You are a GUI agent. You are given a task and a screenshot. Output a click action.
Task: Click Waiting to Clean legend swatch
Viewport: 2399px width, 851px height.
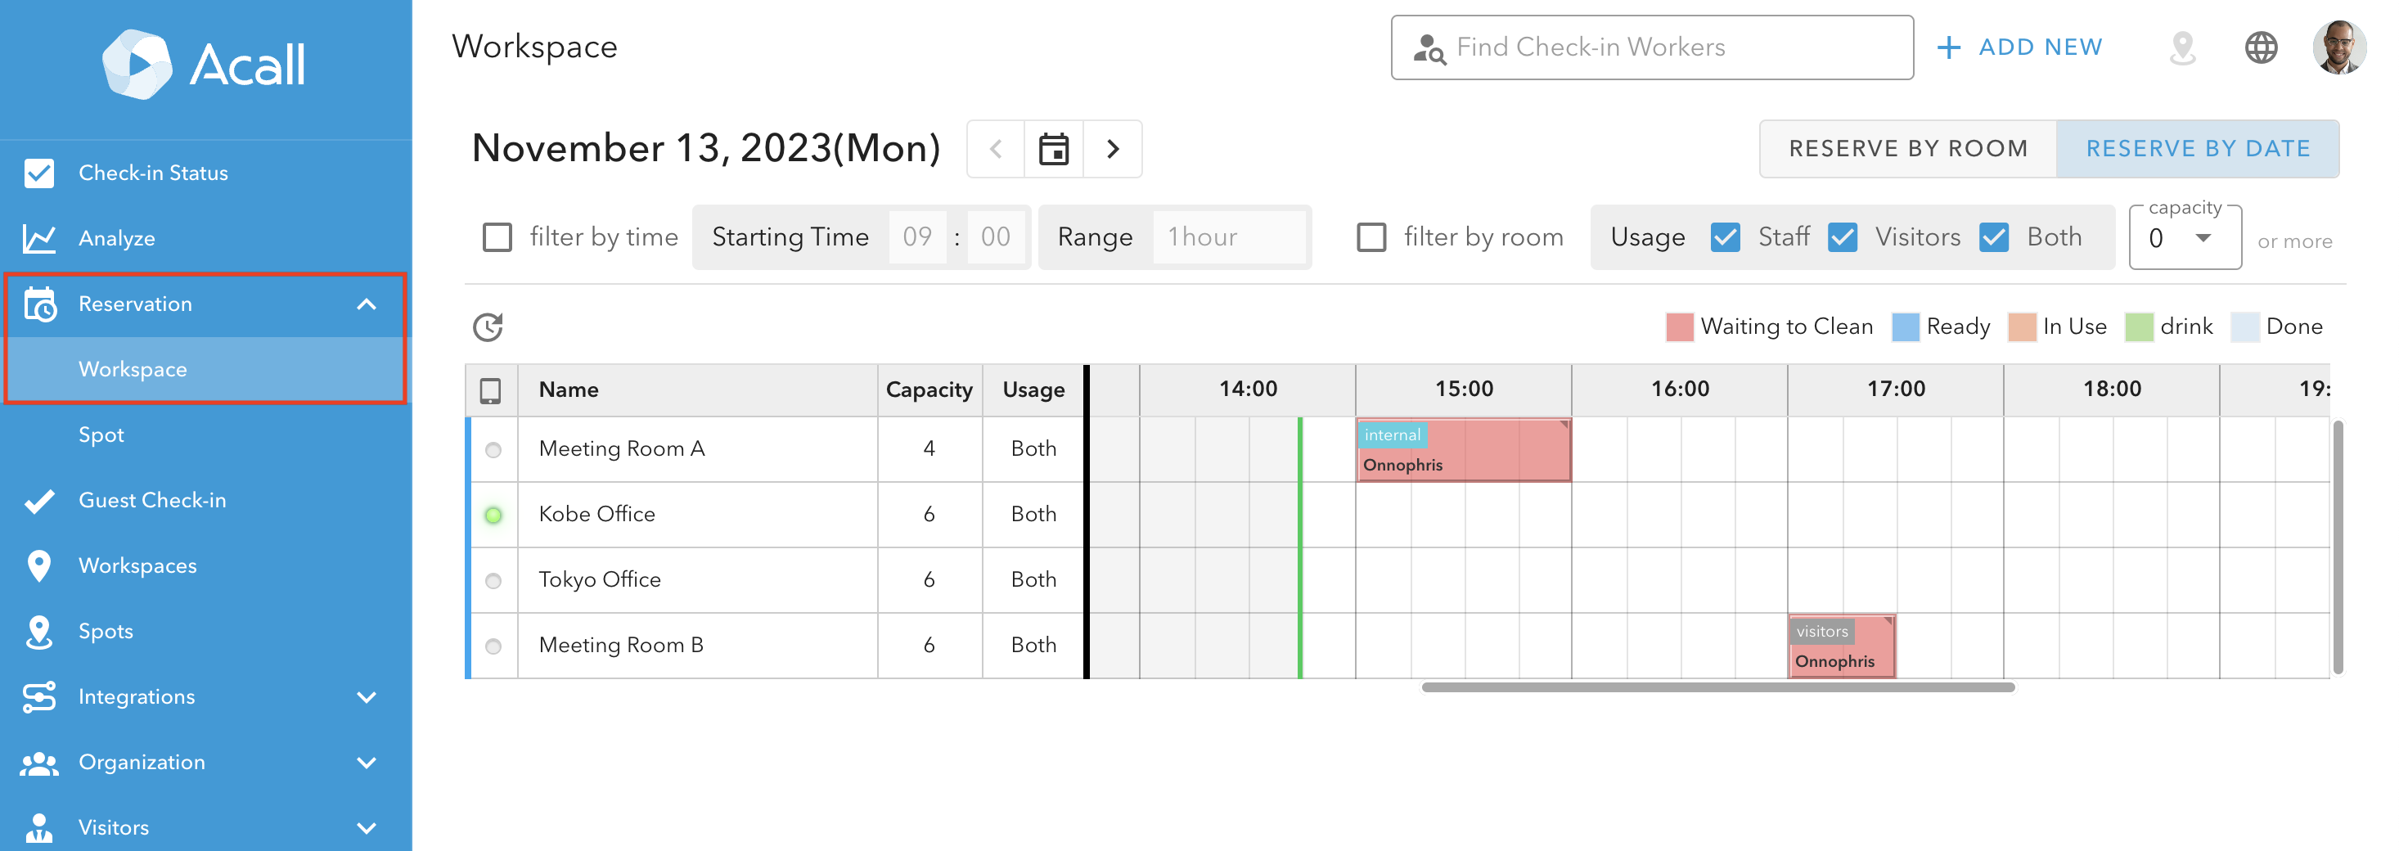1679,328
